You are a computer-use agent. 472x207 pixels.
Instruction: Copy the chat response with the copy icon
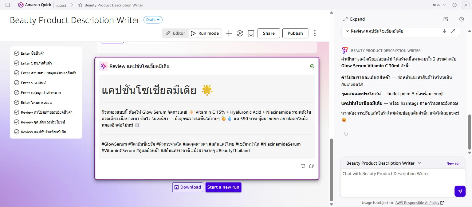tap(346, 134)
